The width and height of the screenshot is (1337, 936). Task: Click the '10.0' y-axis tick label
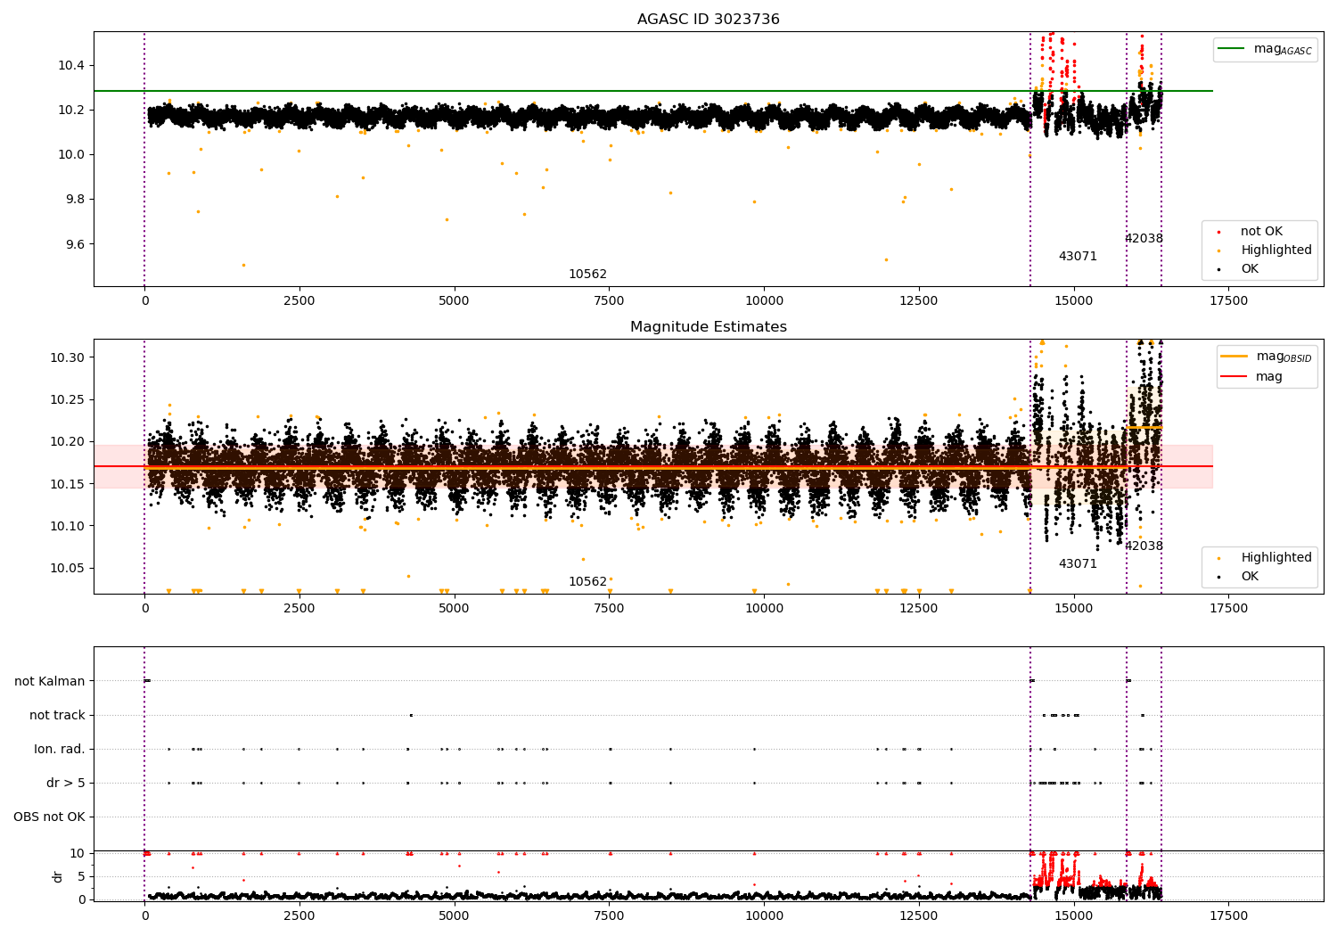pyautogui.click(x=71, y=154)
